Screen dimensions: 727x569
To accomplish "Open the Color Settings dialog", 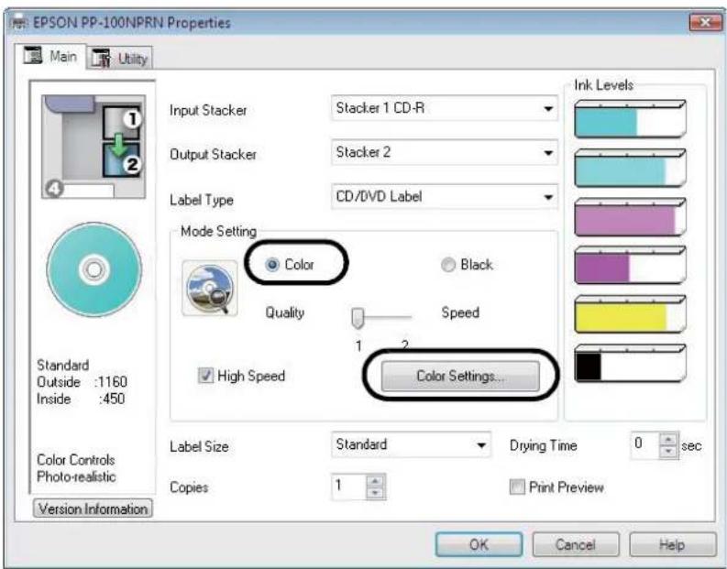I will point(460,376).
